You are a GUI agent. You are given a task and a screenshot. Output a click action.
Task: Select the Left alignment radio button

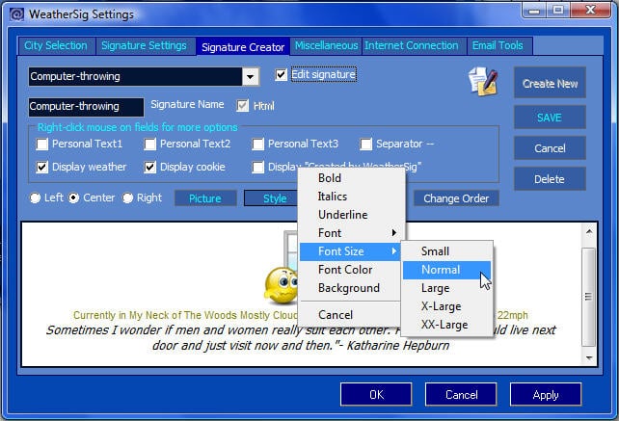tap(36, 198)
